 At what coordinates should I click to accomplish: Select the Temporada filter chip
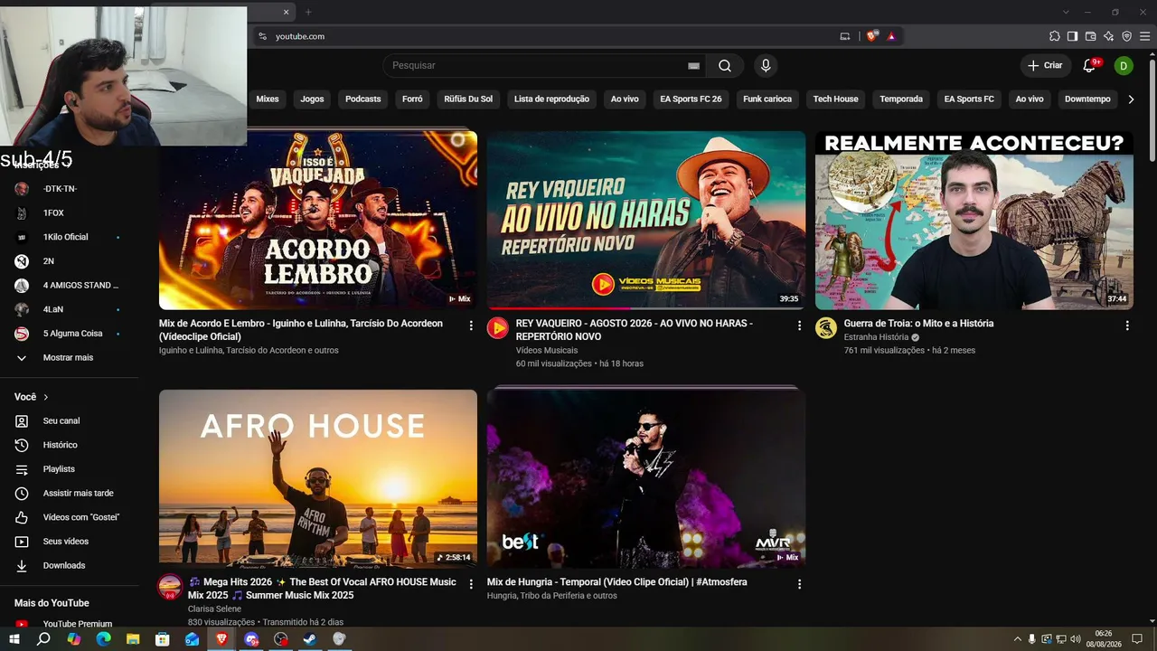click(x=901, y=99)
